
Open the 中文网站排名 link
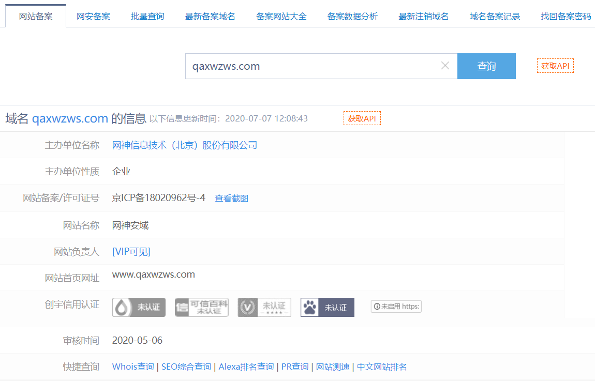point(382,367)
